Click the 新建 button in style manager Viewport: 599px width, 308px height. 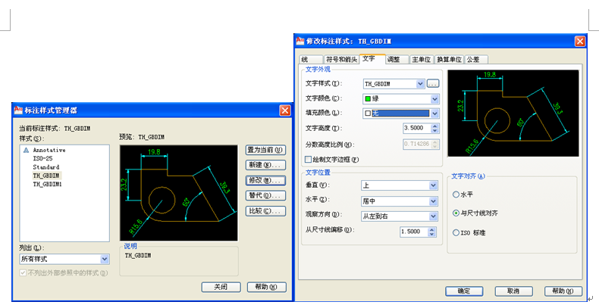pos(265,164)
